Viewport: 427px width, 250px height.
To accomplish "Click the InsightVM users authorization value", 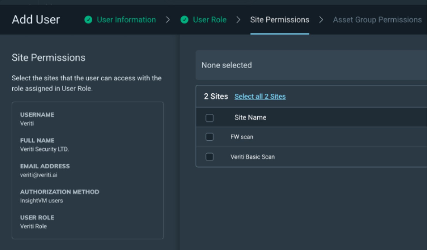I will [x=41, y=200].
